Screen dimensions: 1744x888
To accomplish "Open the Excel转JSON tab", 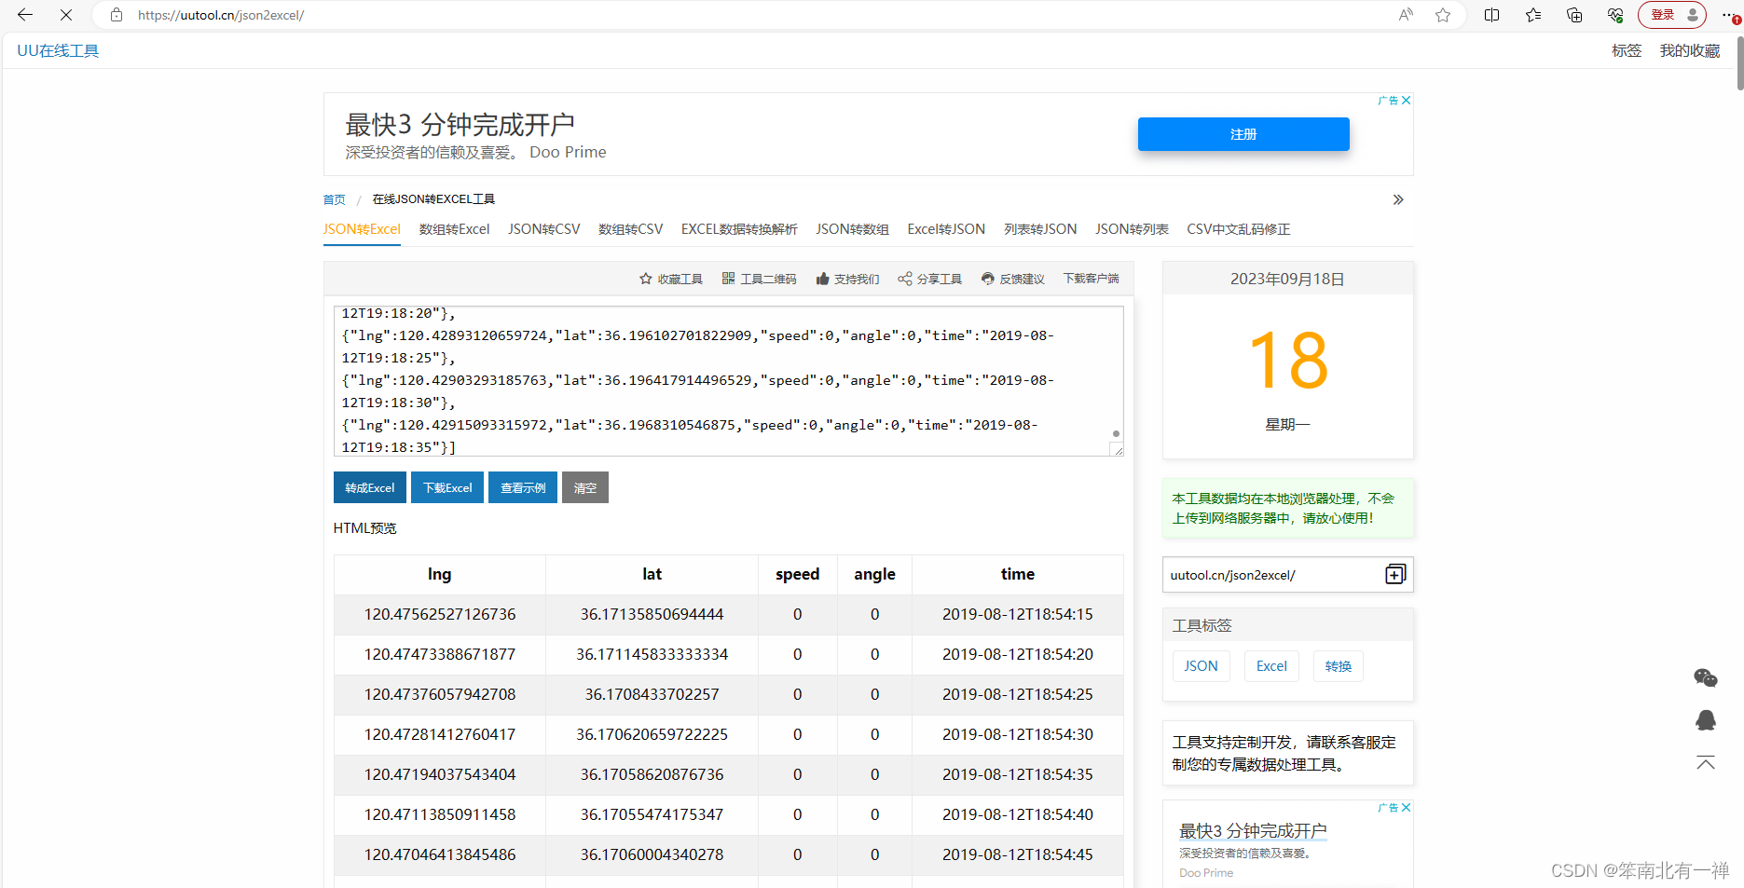I will point(946,229).
